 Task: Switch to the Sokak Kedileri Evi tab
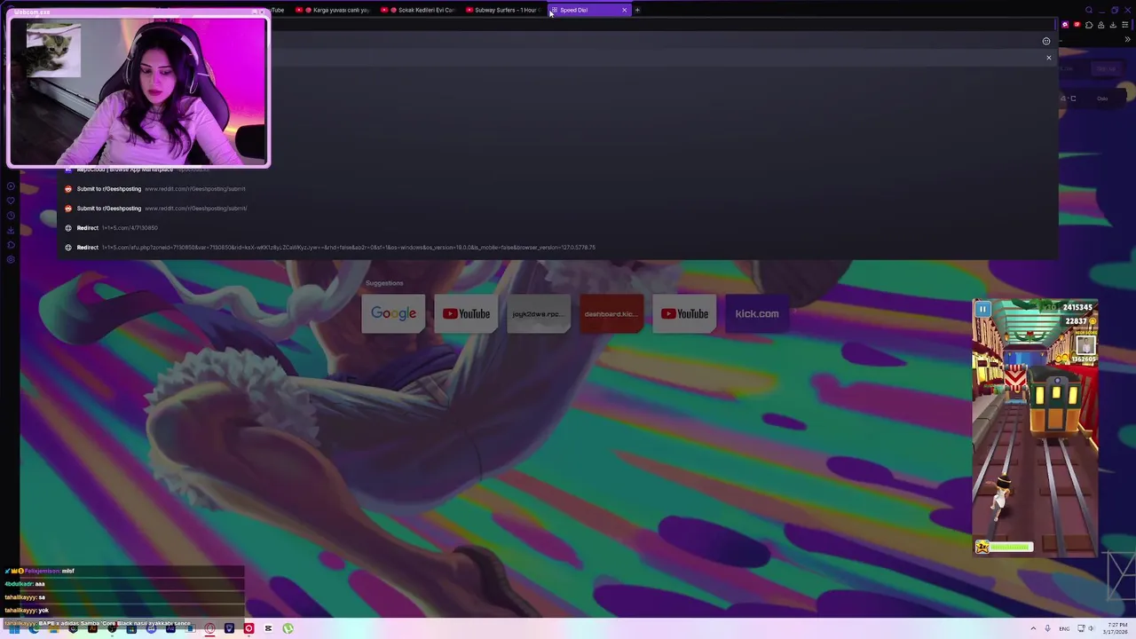tap(419, 10)
